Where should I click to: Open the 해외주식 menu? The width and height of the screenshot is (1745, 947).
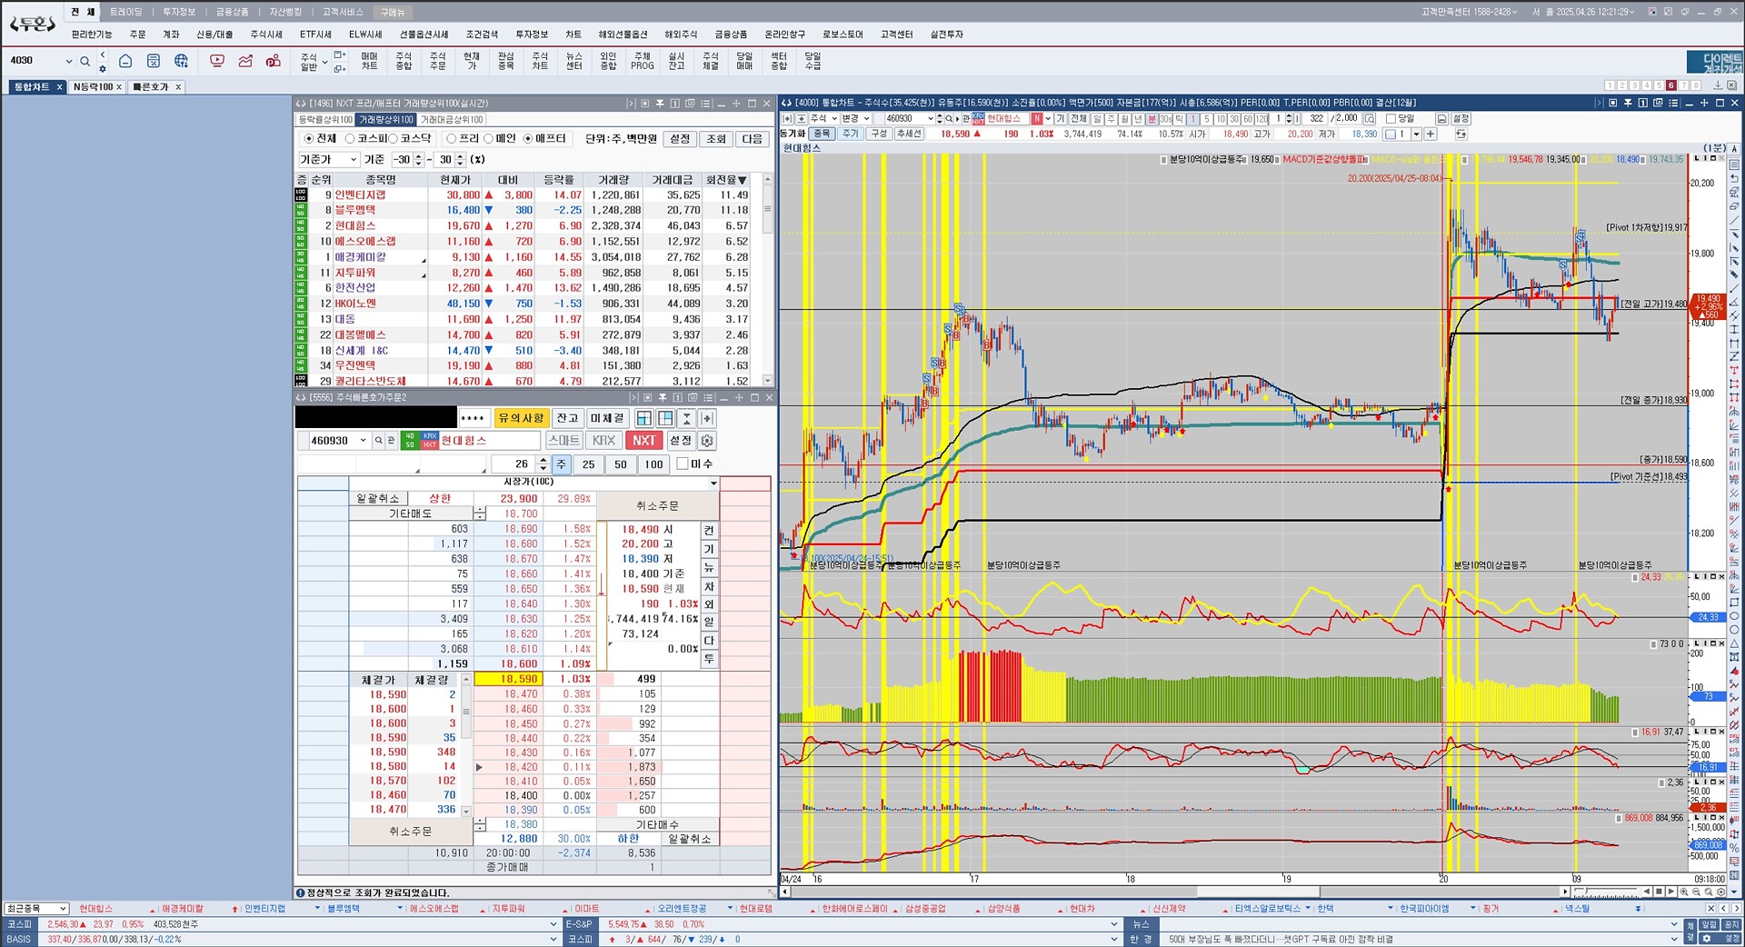point(680,35)
